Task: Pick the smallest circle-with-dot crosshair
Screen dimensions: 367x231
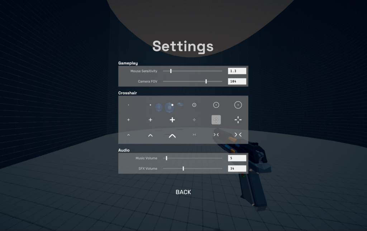Action: 194,105
